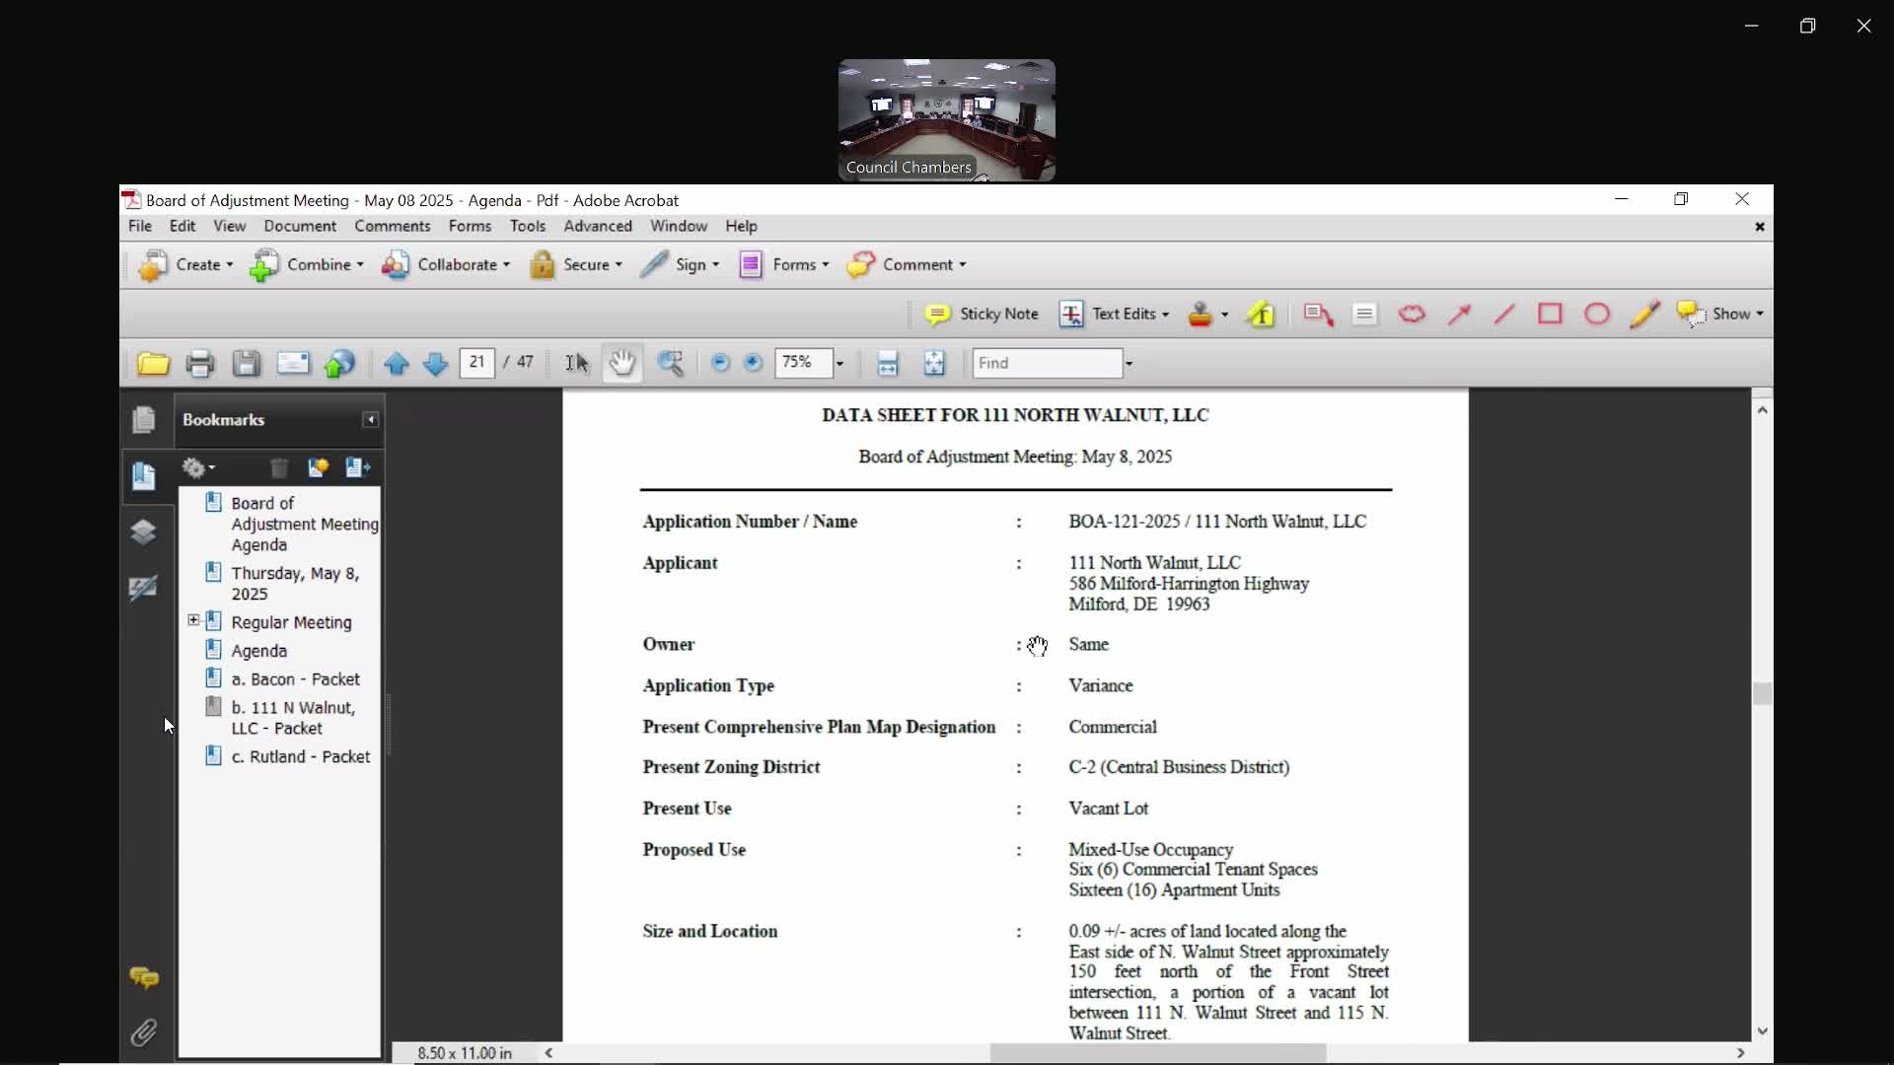Go to previous page with up arrow
The width and height of the screenshot is (1894, 1065).
pos(397,364)
